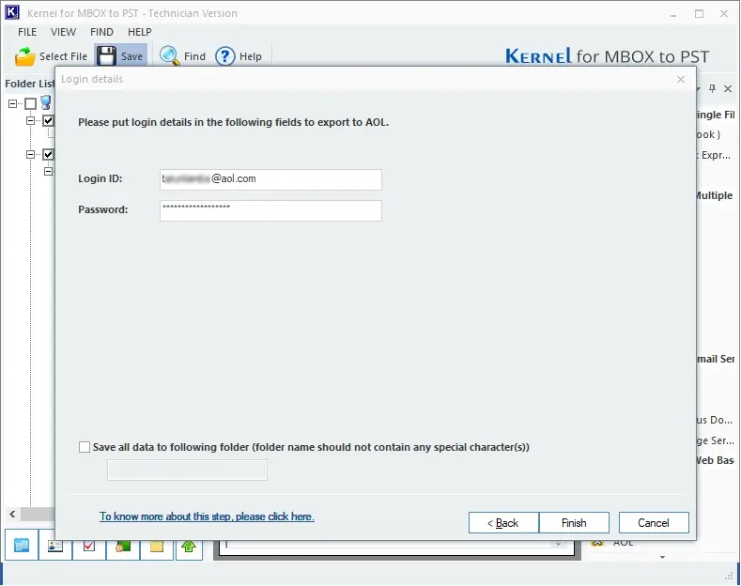Click the Find toolbar label
The width and height of the screenshot is (741, 586).
point(194,56)
